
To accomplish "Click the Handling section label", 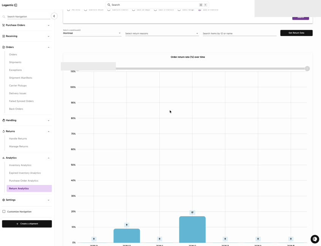I will pyautogui.click(x=11, y=120).
